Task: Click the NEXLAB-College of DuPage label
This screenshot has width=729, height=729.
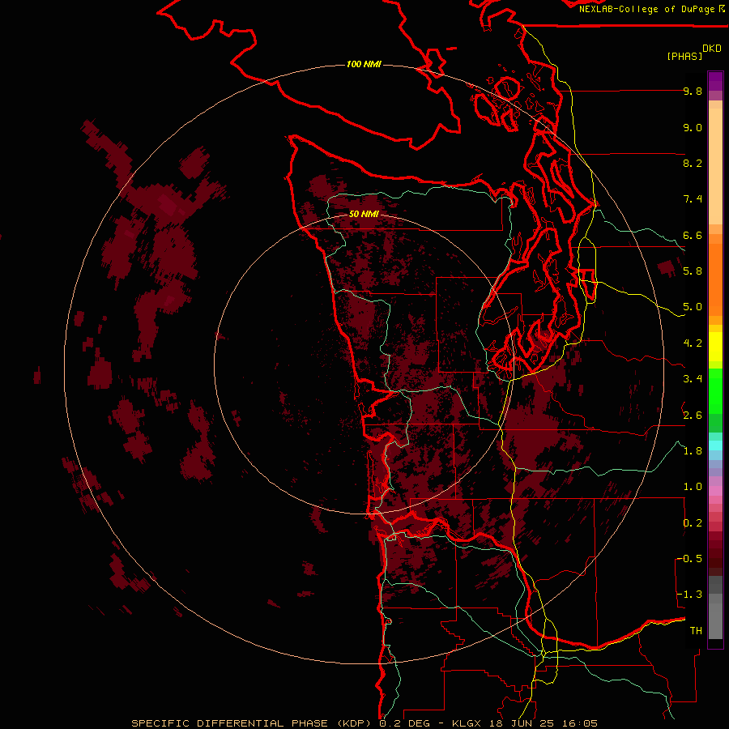Action: [x=647, y=9]
